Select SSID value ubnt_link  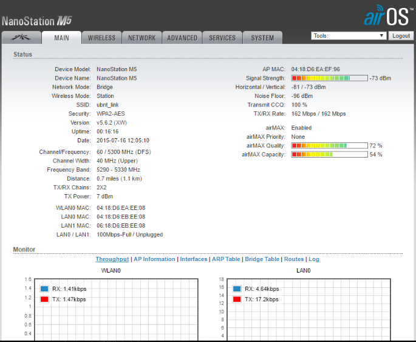coord(107,105)
